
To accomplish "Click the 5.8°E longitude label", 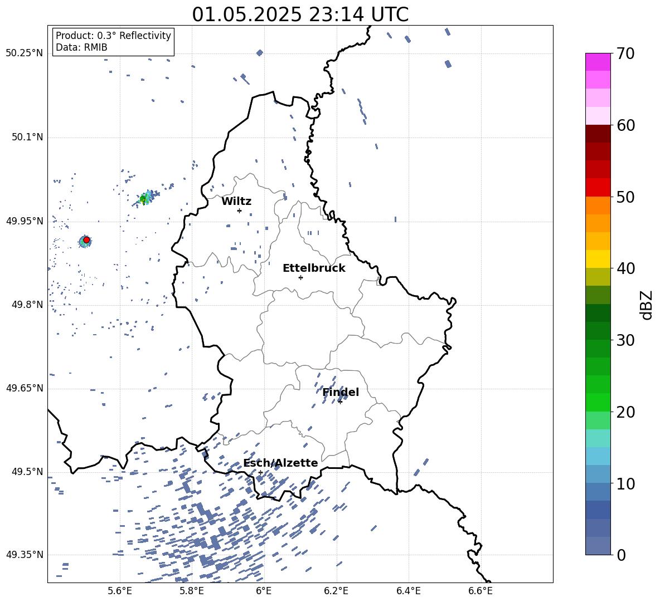I will tap(192, 591).
